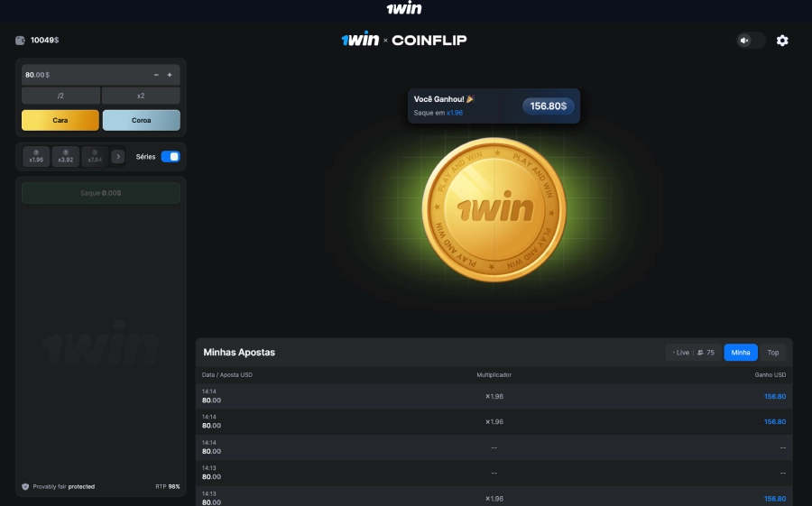Click the Provably fair protected label
The width and height of the screenshot is (812, 506).
pyautogui.click(x=64, y=487)
